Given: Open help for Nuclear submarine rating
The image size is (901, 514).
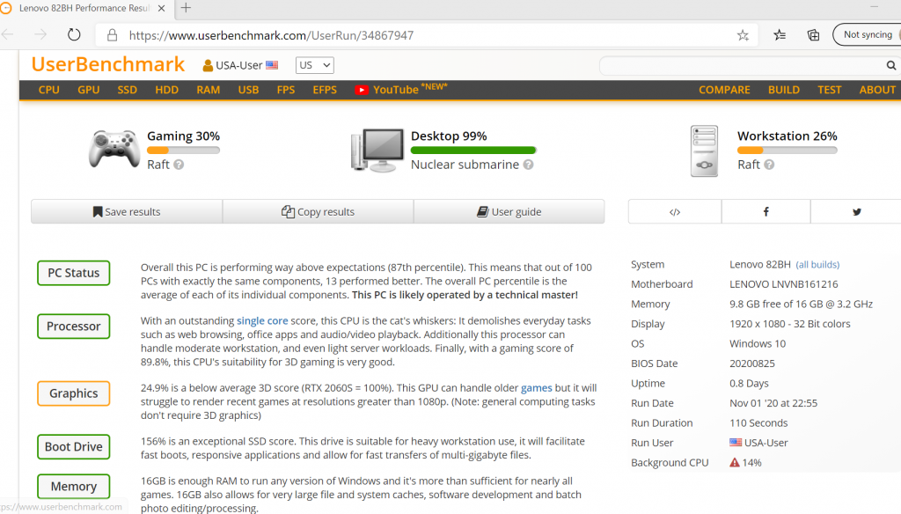Looking at the screenshot, I should (x=528, y=165).
